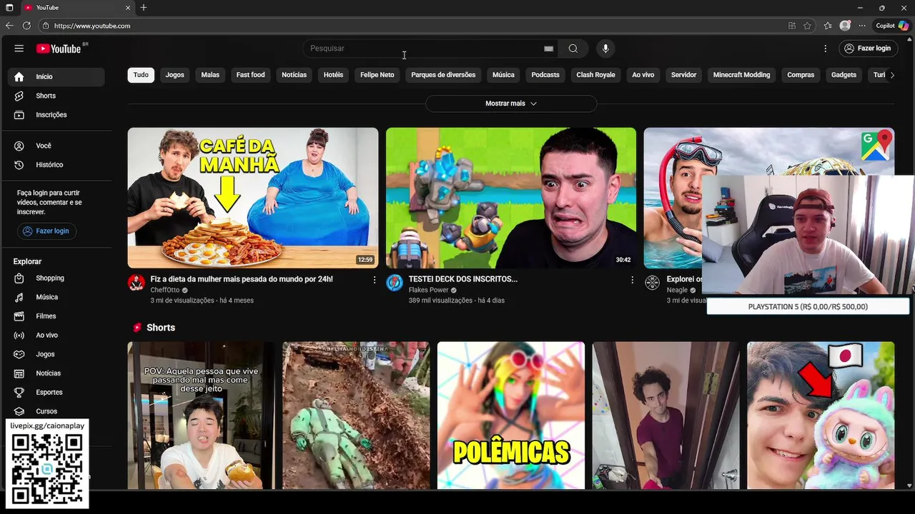Click the search magnifier button
The width and height of the screenshot is (915, 514).
point(573,49)
